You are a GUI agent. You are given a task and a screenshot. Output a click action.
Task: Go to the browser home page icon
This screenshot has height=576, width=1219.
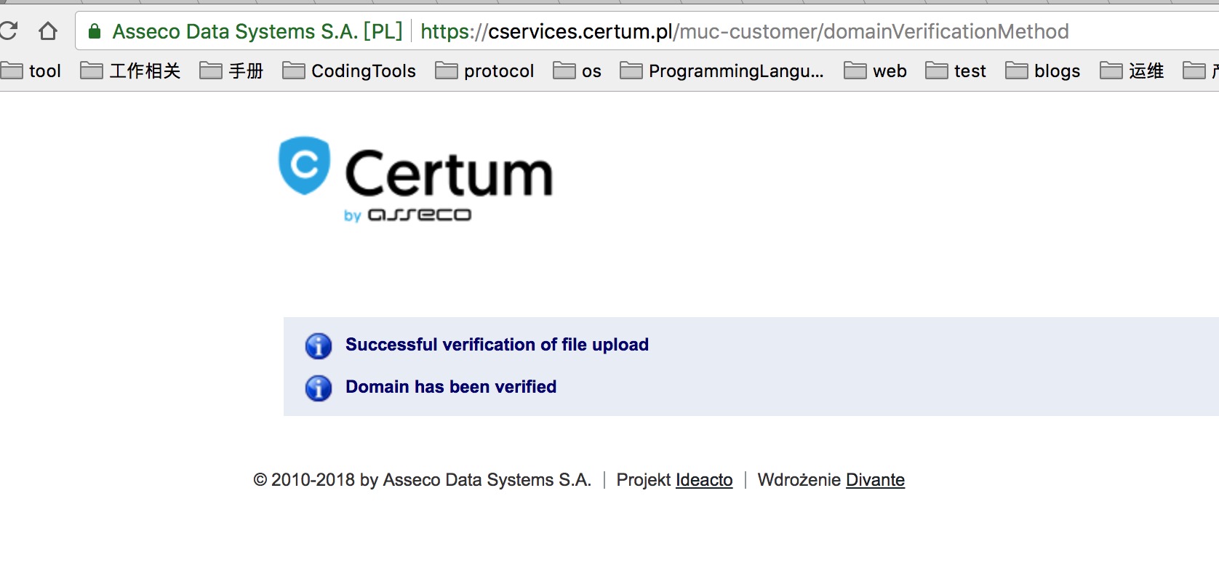tap(48, 31)
